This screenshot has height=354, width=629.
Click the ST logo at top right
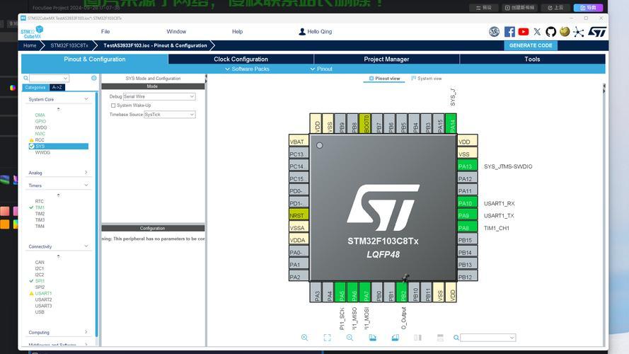[x=597, y=32]
